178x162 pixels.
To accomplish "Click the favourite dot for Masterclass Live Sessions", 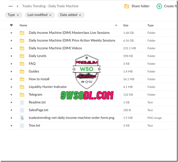I will click(11, 33).
